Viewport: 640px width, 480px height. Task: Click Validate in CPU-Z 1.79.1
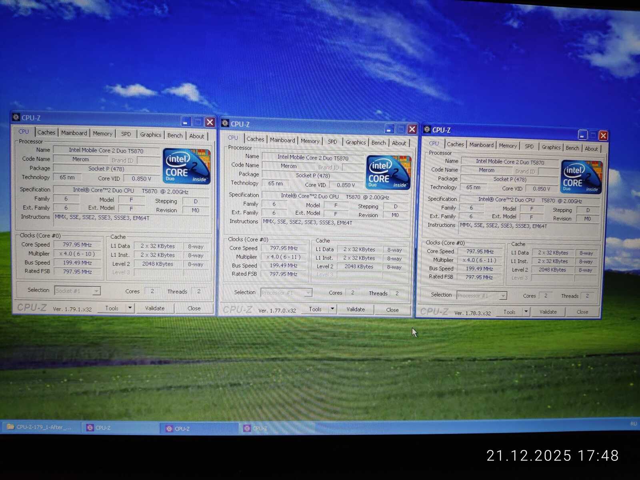point(155,308)
